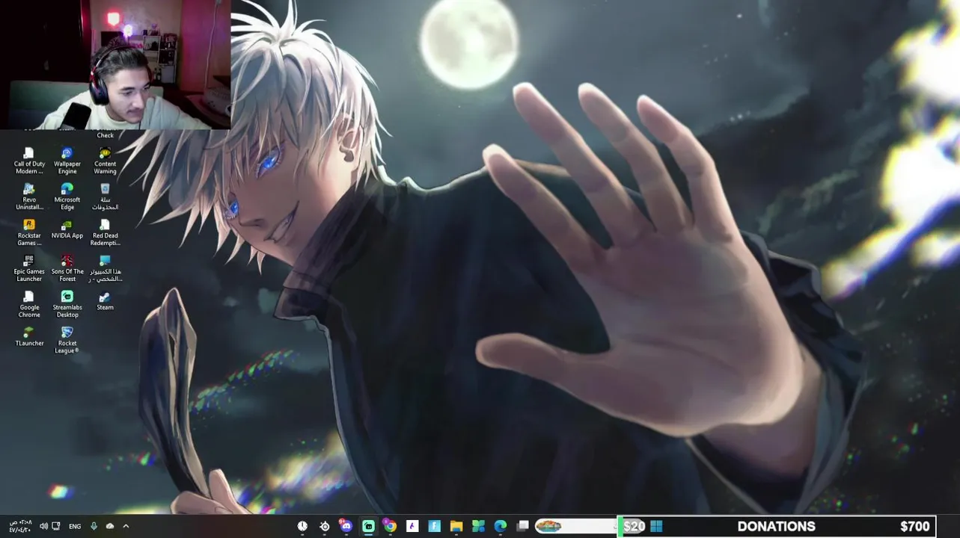Select the Steam desktop shortcut
The height and width of the screenshot is (538, 960).
pyautogui.click(x=105, y=300)
